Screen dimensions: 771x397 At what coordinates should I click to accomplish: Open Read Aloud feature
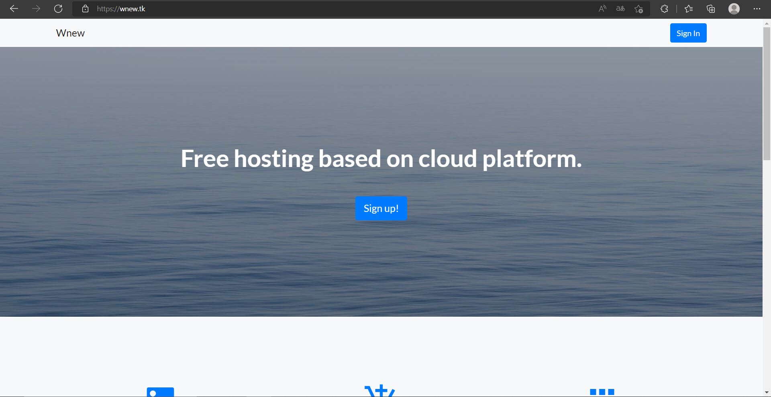coord(602,9)
